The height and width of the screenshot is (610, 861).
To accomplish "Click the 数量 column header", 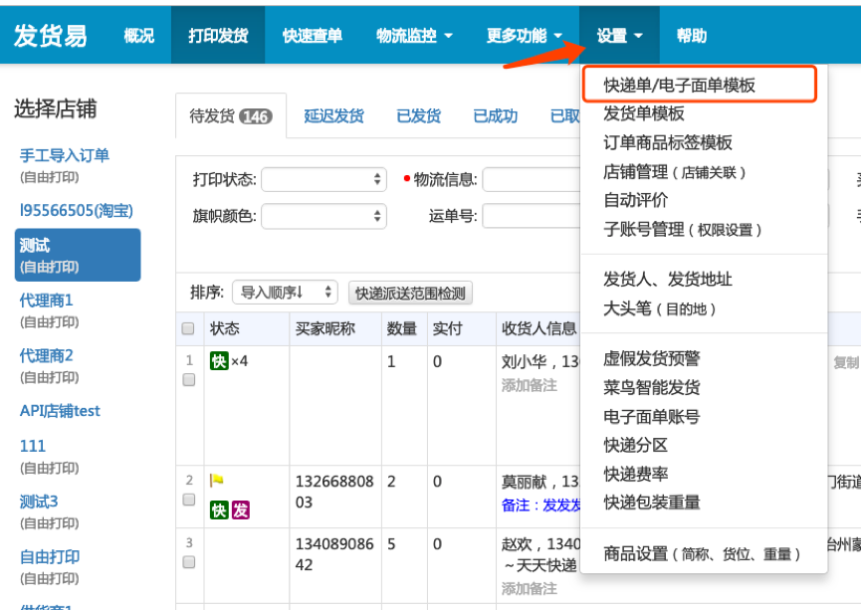I will click(401, 328).
